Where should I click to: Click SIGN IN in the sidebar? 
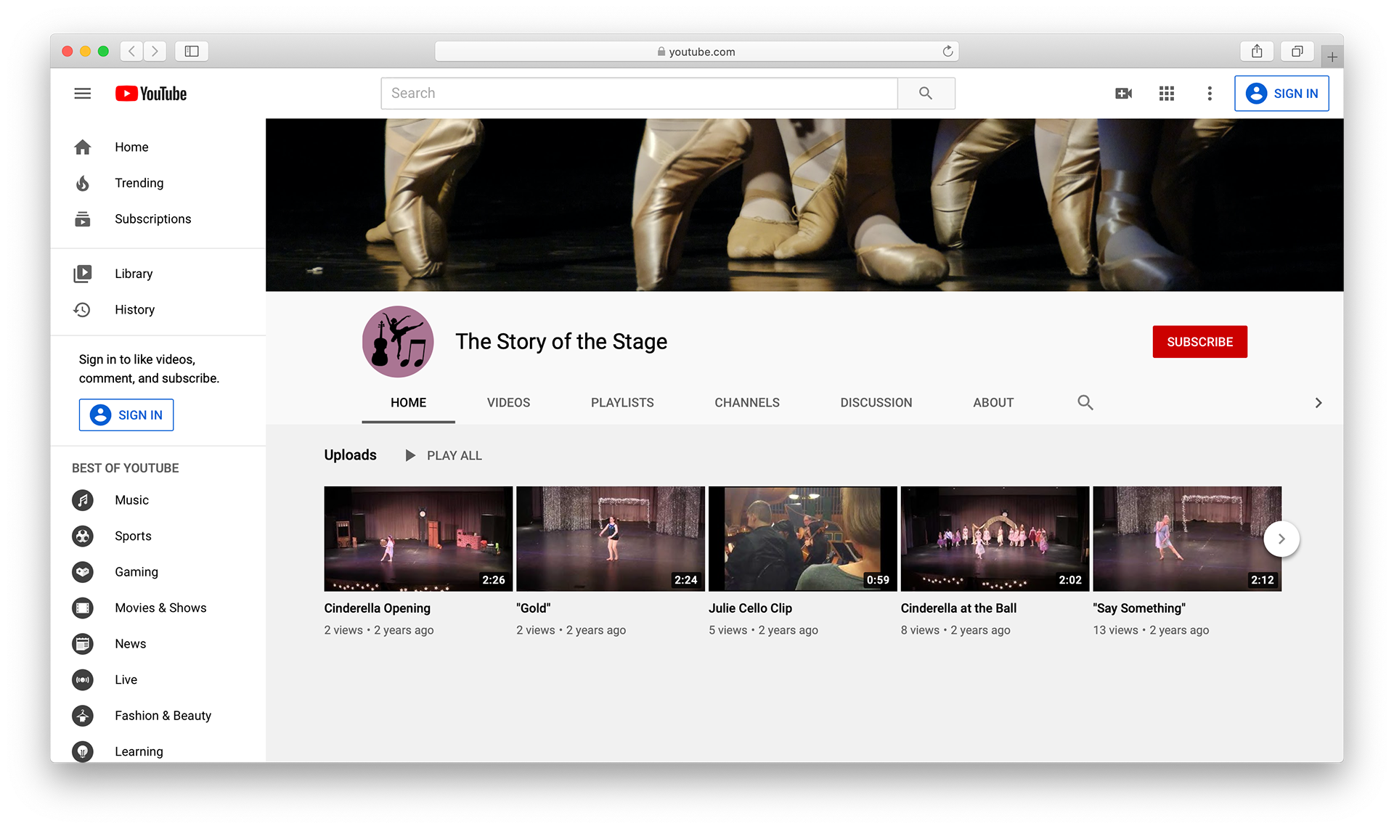[126, 414]
